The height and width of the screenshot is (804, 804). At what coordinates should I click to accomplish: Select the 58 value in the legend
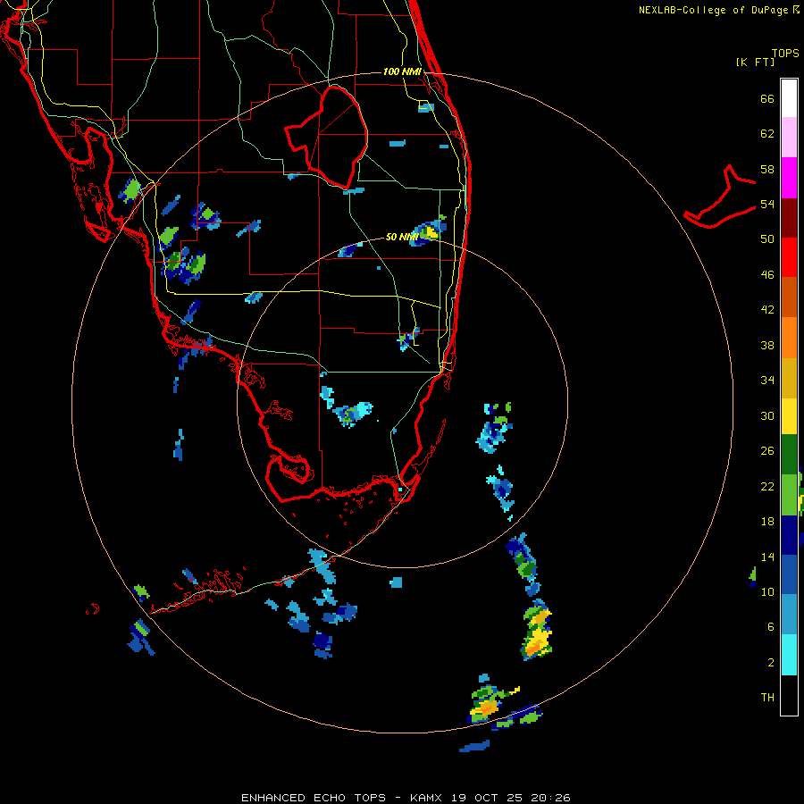tap(767, 169)
